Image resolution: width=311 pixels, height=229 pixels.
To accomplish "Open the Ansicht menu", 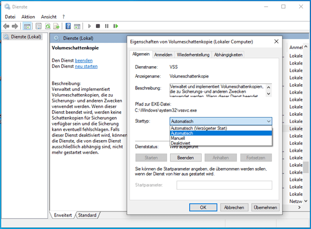I will (x=49, y=17).
